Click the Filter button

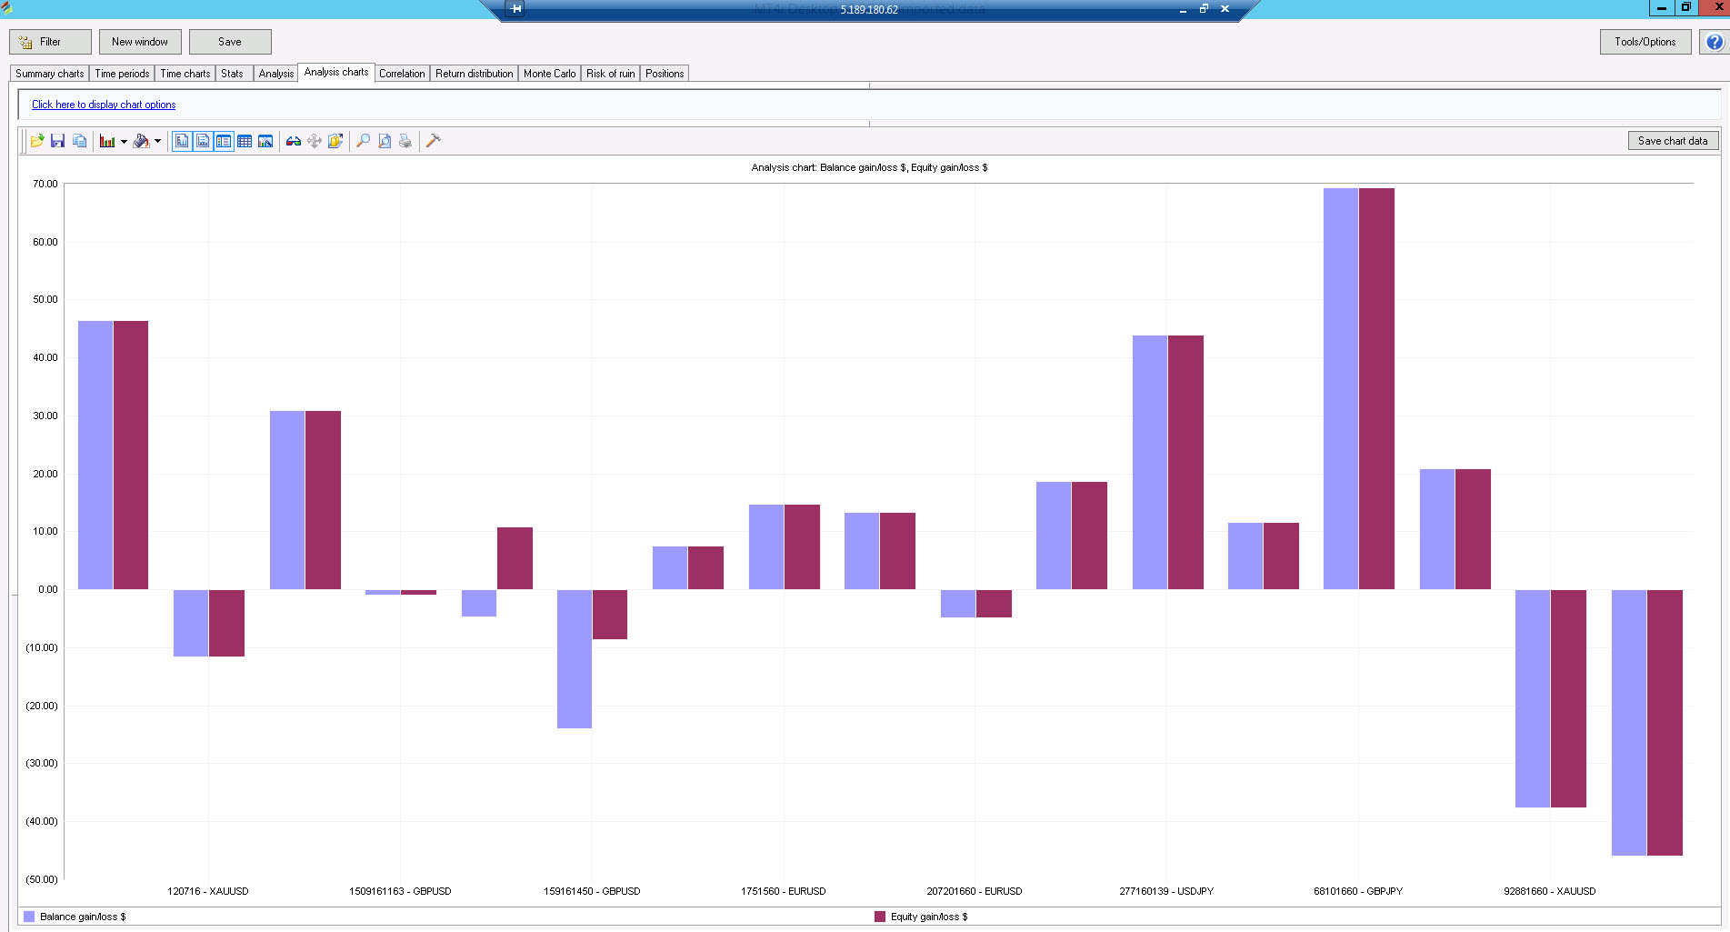50,42
